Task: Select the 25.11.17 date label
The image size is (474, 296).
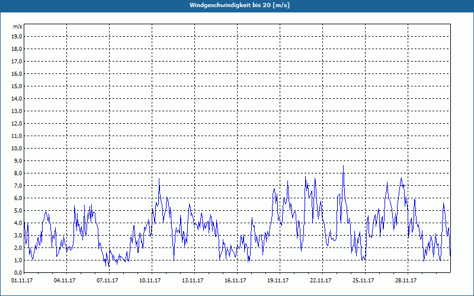Action: [x=363, y=281]
